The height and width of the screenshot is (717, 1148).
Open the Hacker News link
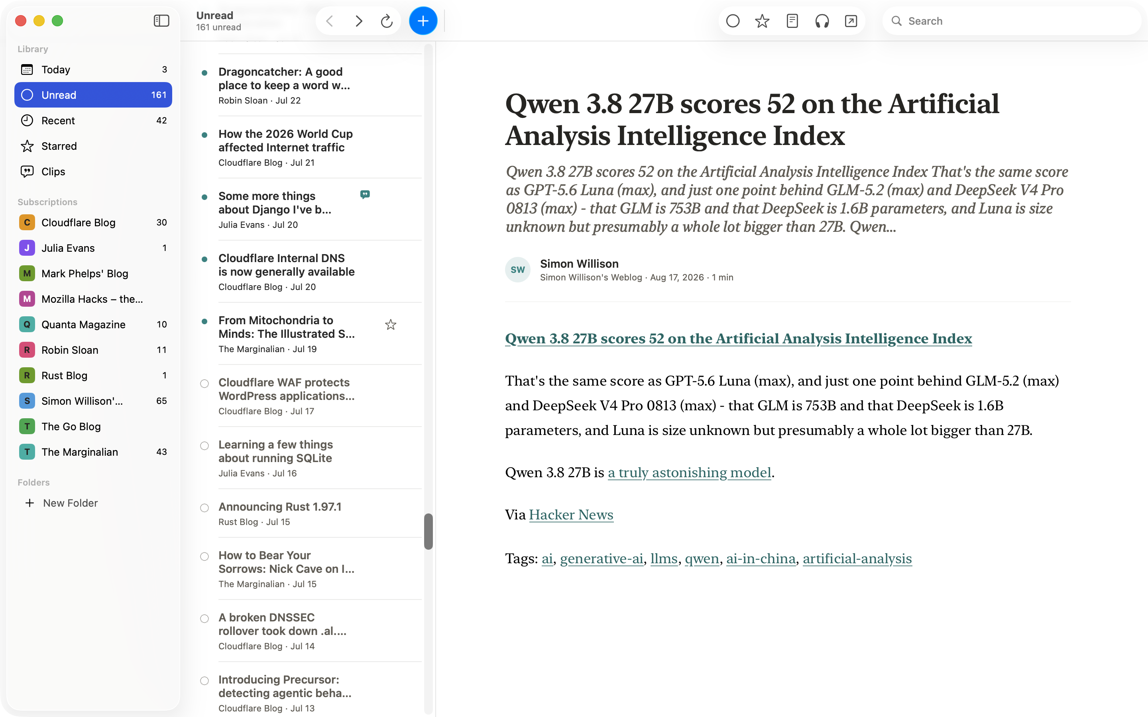[571, 515]
